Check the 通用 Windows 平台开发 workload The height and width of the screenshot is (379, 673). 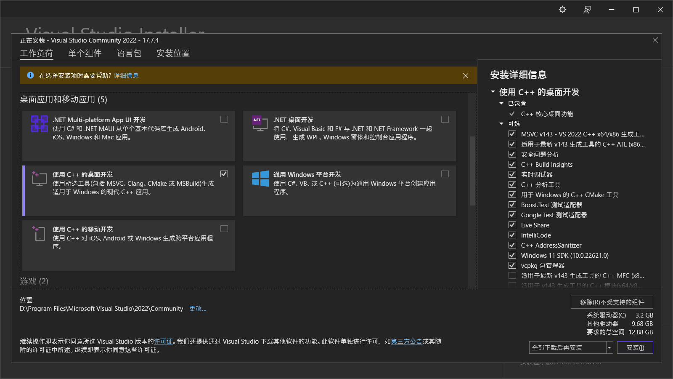[445, 174]
